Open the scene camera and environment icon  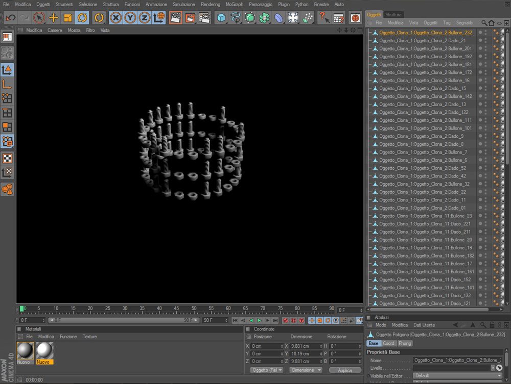pos(293,17)
